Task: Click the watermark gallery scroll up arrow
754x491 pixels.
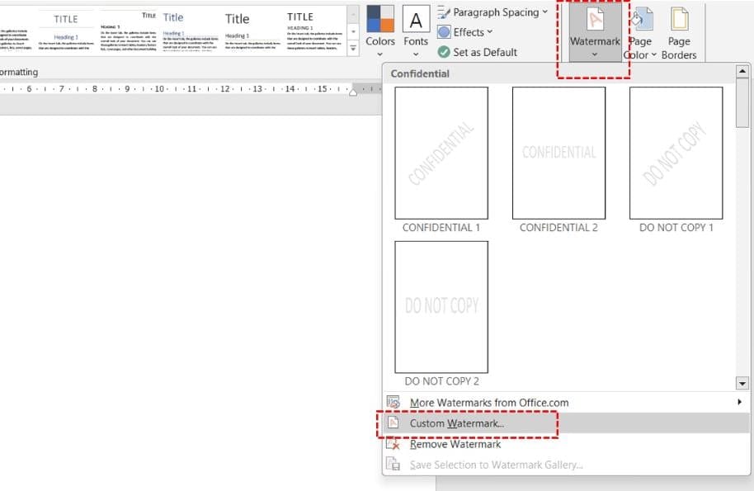Action: pyautogui.click(x=742, y=73)
